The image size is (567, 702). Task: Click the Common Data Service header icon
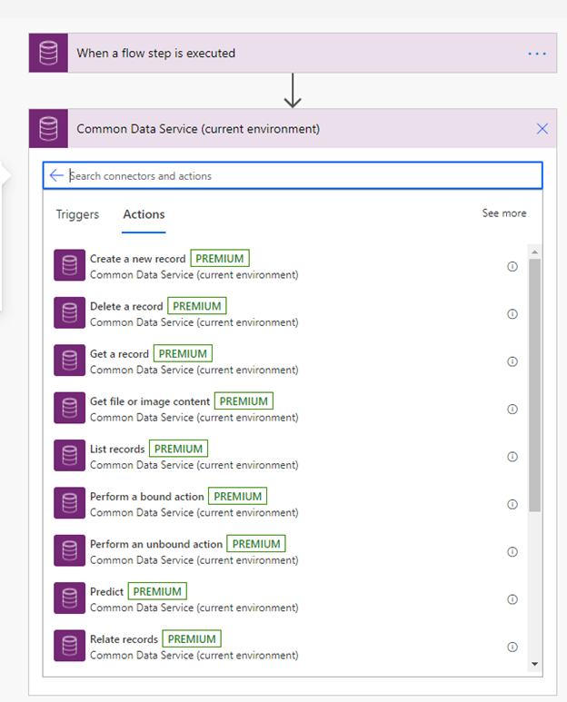pos(48,129)
